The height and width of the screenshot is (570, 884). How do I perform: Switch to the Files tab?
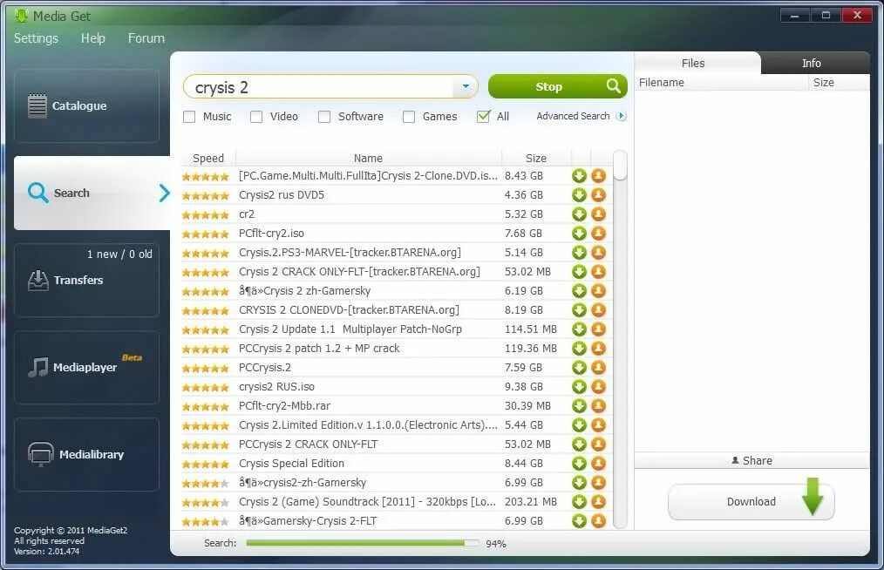pyautogui.click(x=693, y=63)
